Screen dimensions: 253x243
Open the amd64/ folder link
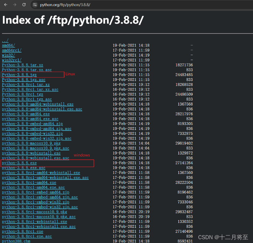pyautogui.click(x=8, y=45)
